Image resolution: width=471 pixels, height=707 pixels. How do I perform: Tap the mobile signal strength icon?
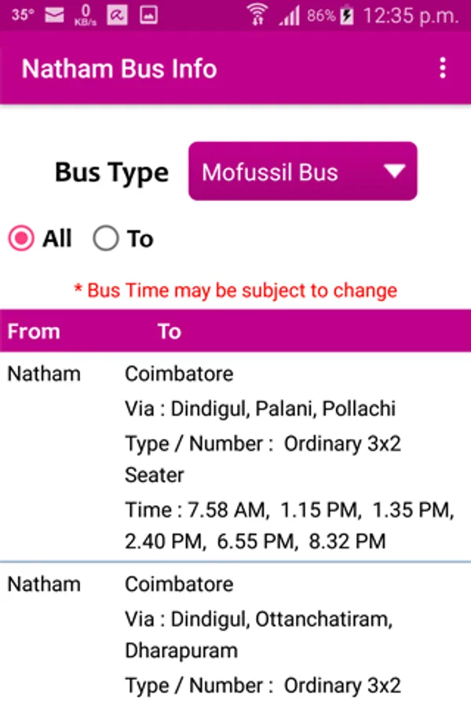[290, 15]
